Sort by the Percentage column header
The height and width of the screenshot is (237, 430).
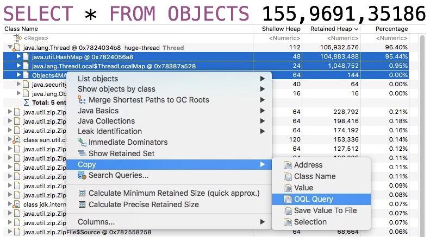[385, 29]
